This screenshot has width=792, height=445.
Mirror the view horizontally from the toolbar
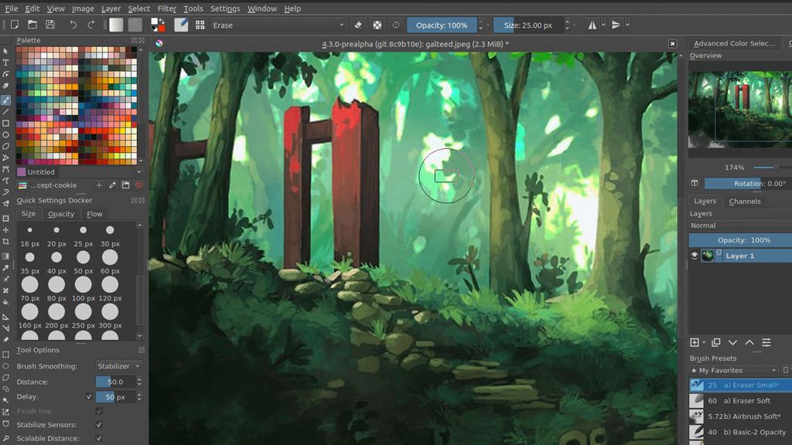click(x=592, y=24)
